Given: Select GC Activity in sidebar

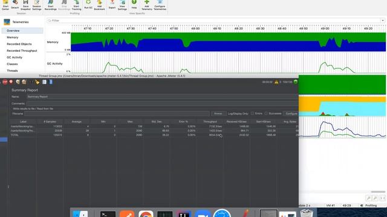Looking at the screenshot, I should tap(15, 57).
